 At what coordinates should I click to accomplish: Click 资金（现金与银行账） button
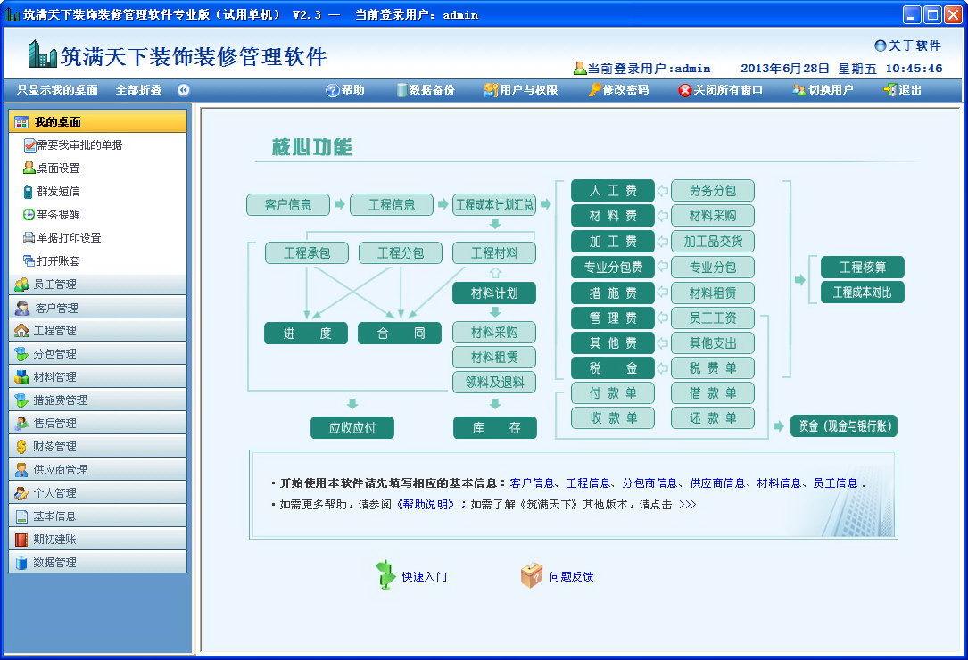pyautogui.click(x=844, y=426)
